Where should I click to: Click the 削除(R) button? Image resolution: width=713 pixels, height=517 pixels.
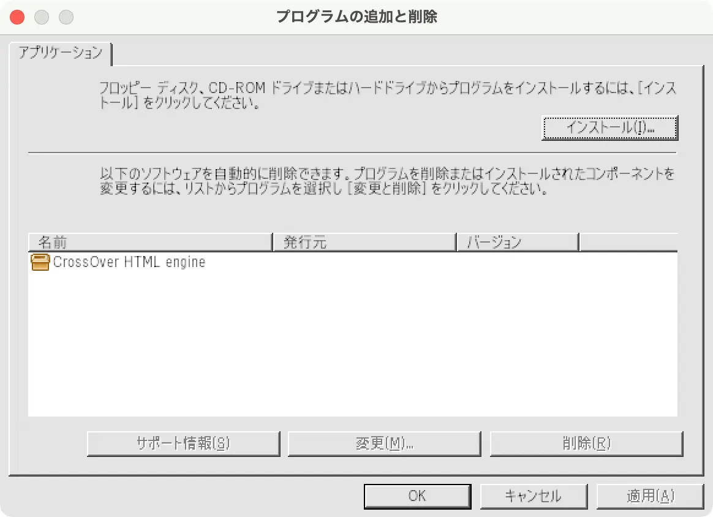click(586, 443)
